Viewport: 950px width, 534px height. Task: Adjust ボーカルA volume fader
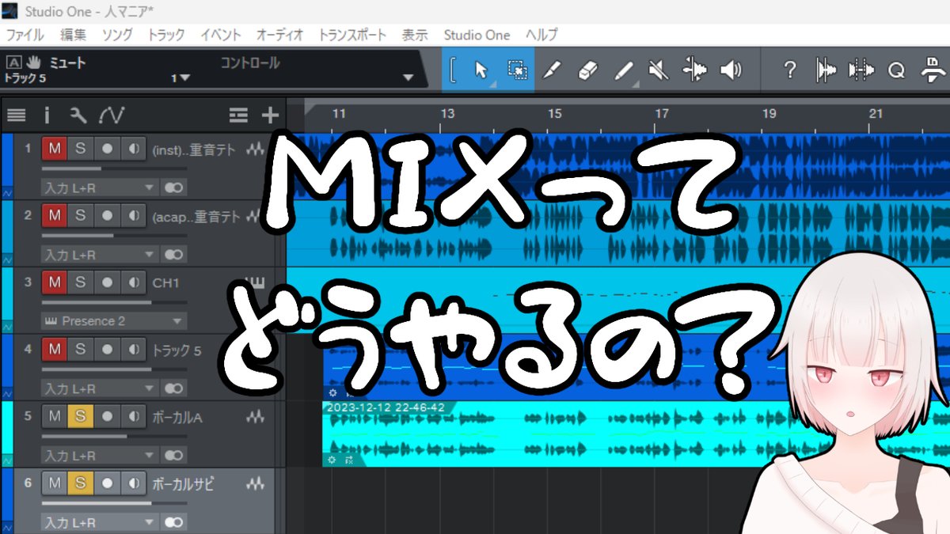tap(114, 436)
